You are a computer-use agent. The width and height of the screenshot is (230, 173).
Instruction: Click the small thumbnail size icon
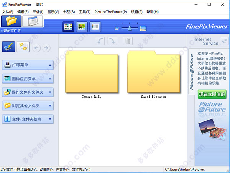(x=117, y=28)
